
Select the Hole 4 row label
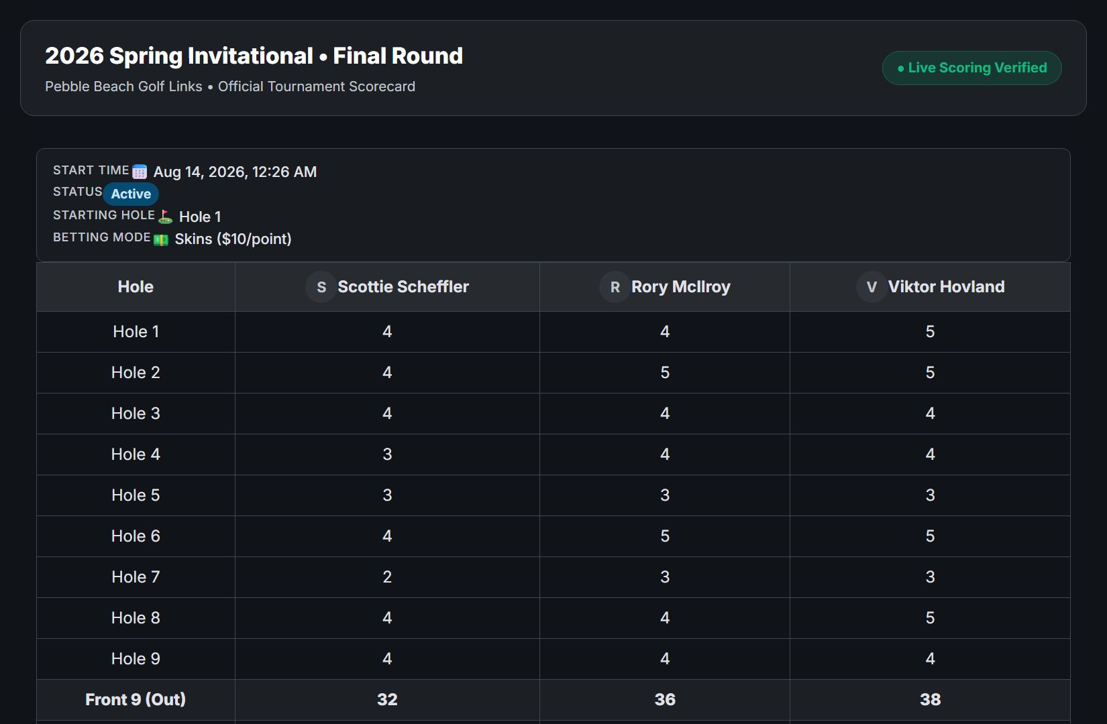point(136,455)
